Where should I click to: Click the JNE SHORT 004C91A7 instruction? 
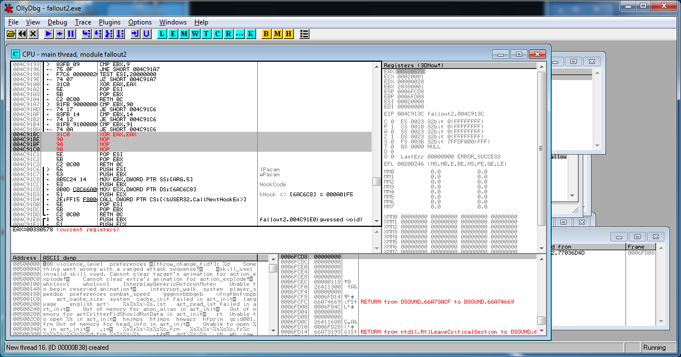(129, 70)
